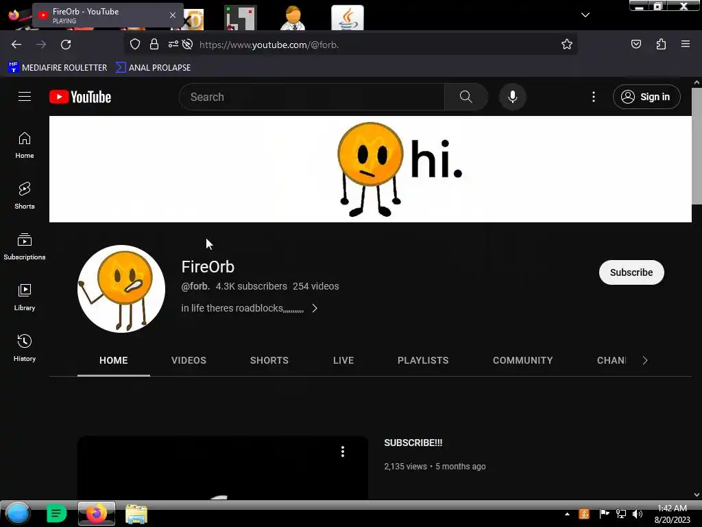Save page to Pocket
Screen dimensions: 702x527
[x=636, y=44]
